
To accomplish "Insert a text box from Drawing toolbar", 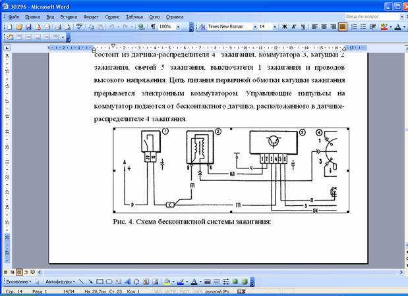I will click(x=118, y=282).
